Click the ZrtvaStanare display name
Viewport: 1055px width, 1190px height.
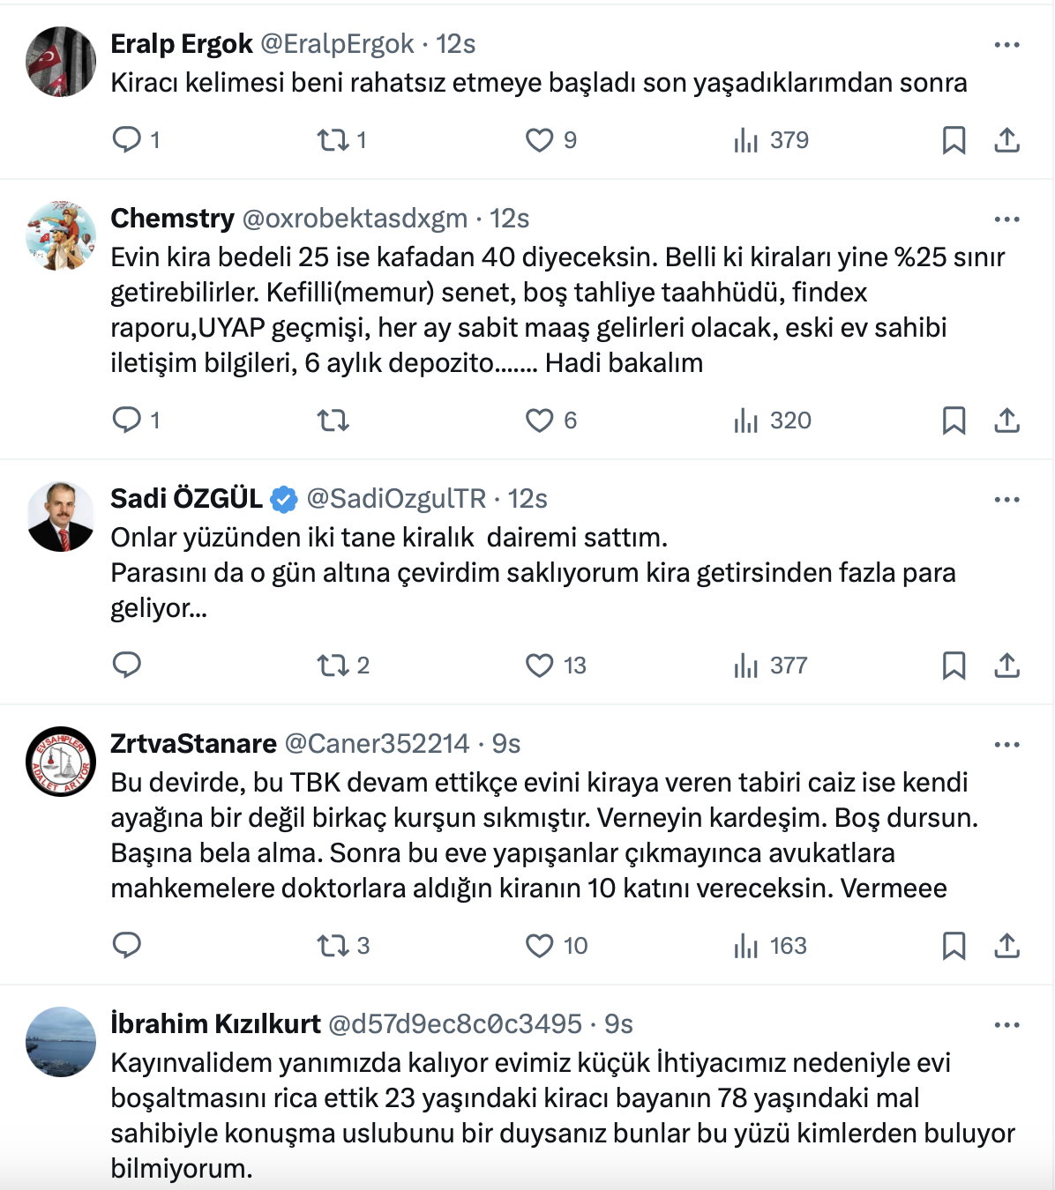click(x=193, y=744)
